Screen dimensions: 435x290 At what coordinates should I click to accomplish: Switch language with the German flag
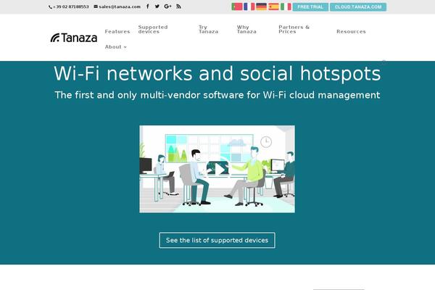pos(261,7)
